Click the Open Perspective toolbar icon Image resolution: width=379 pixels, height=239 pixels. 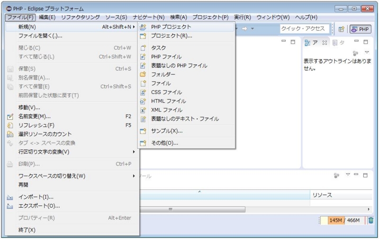click(x=341, y=29)
